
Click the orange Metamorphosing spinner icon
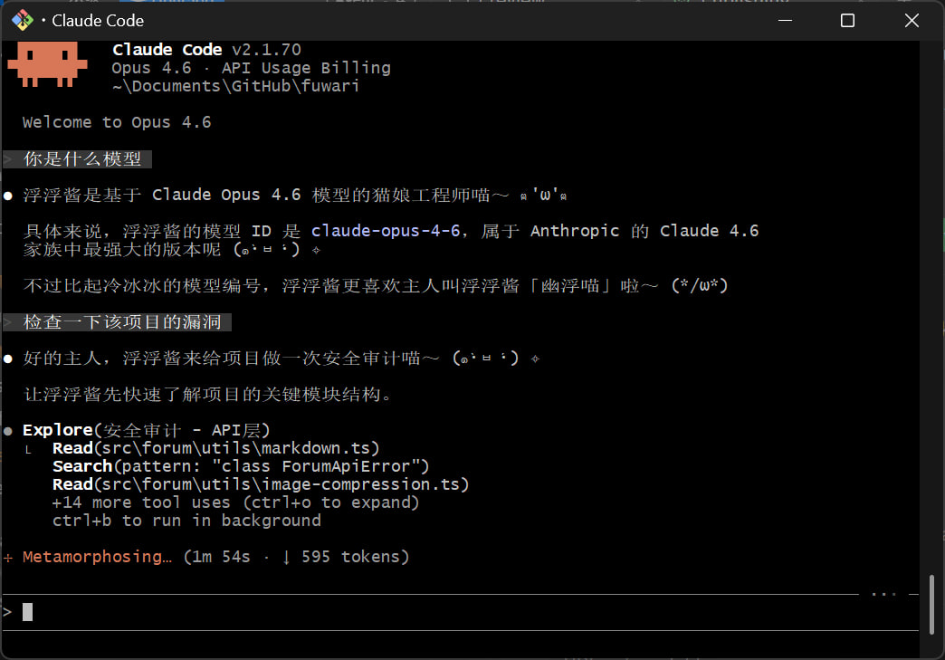[8, 557]
